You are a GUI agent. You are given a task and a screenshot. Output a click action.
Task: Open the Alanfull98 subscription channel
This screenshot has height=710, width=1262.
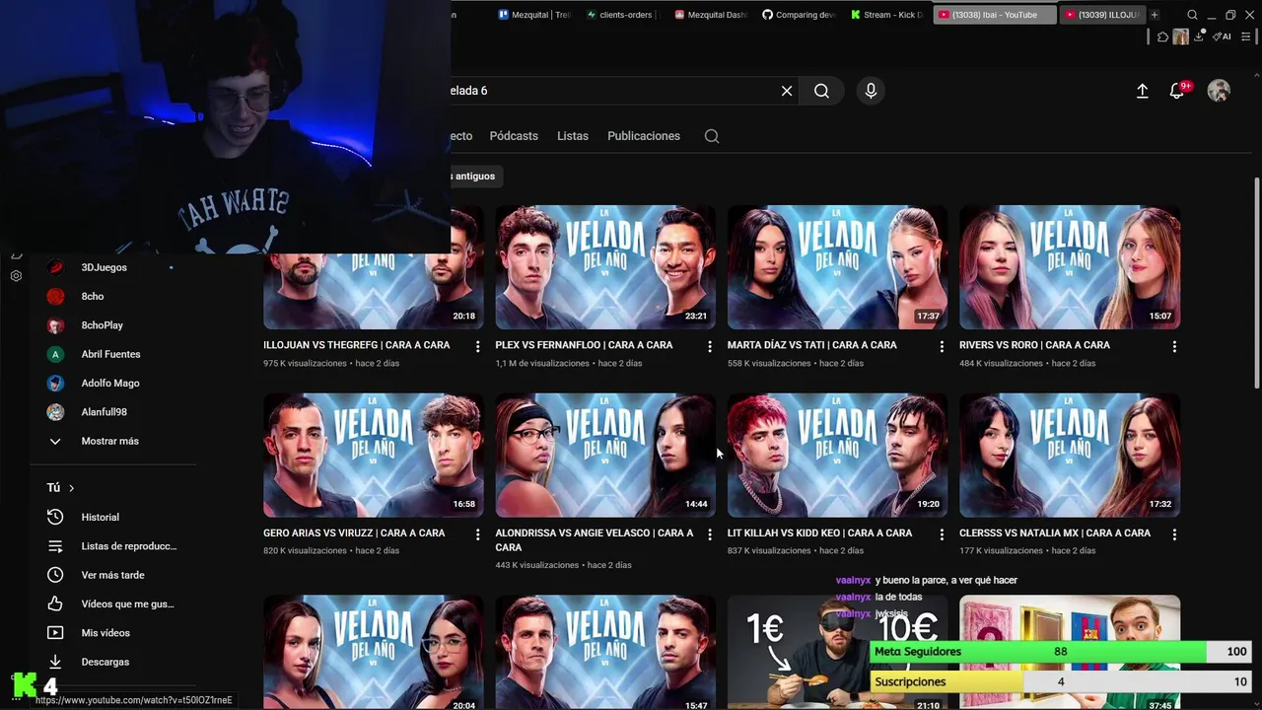click(x=113, y=412)
